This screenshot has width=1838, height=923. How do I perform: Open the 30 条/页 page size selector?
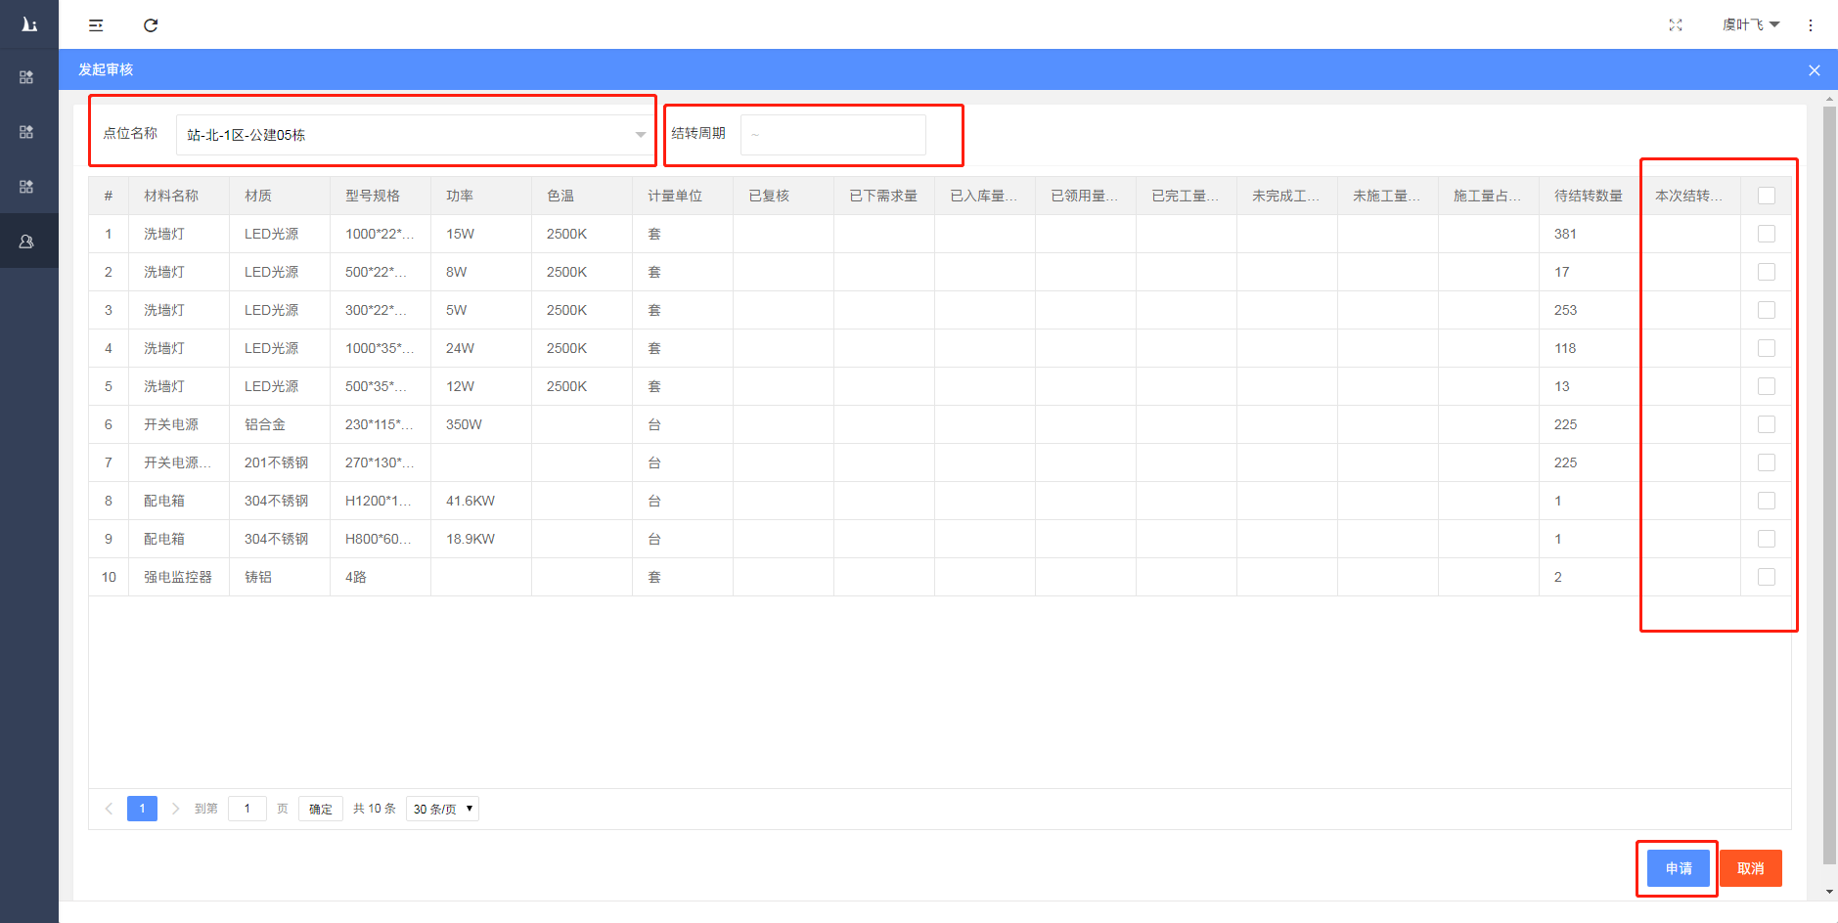pyautogui.click(x=442, y=809)
